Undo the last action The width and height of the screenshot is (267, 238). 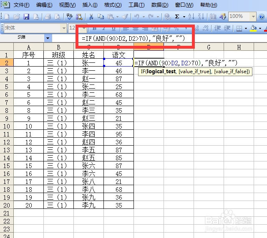(x=137, y=17)
